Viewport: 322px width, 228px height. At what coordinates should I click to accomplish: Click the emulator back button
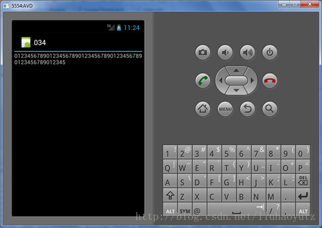pos(248,109)
